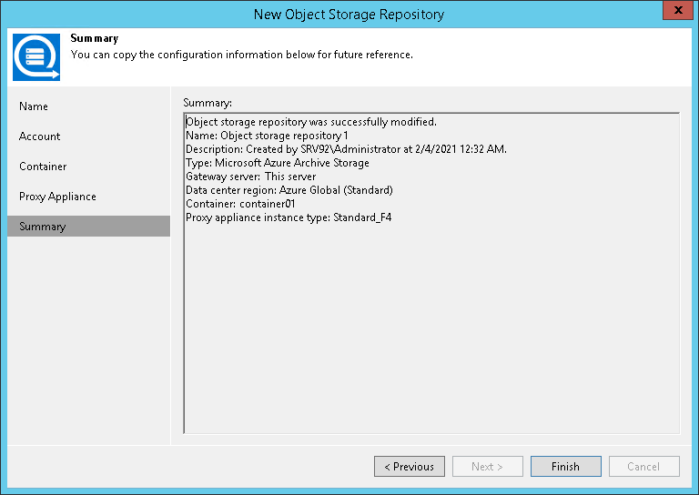Click the Previous button
Image resolution: width=699 pixels, height=495 pixels.
[x=409, y=467]
